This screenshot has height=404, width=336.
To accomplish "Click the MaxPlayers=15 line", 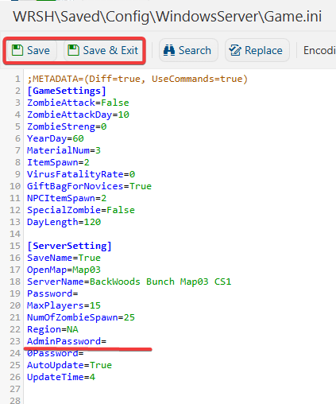I will pyautogui.click(x=64, y=305).
